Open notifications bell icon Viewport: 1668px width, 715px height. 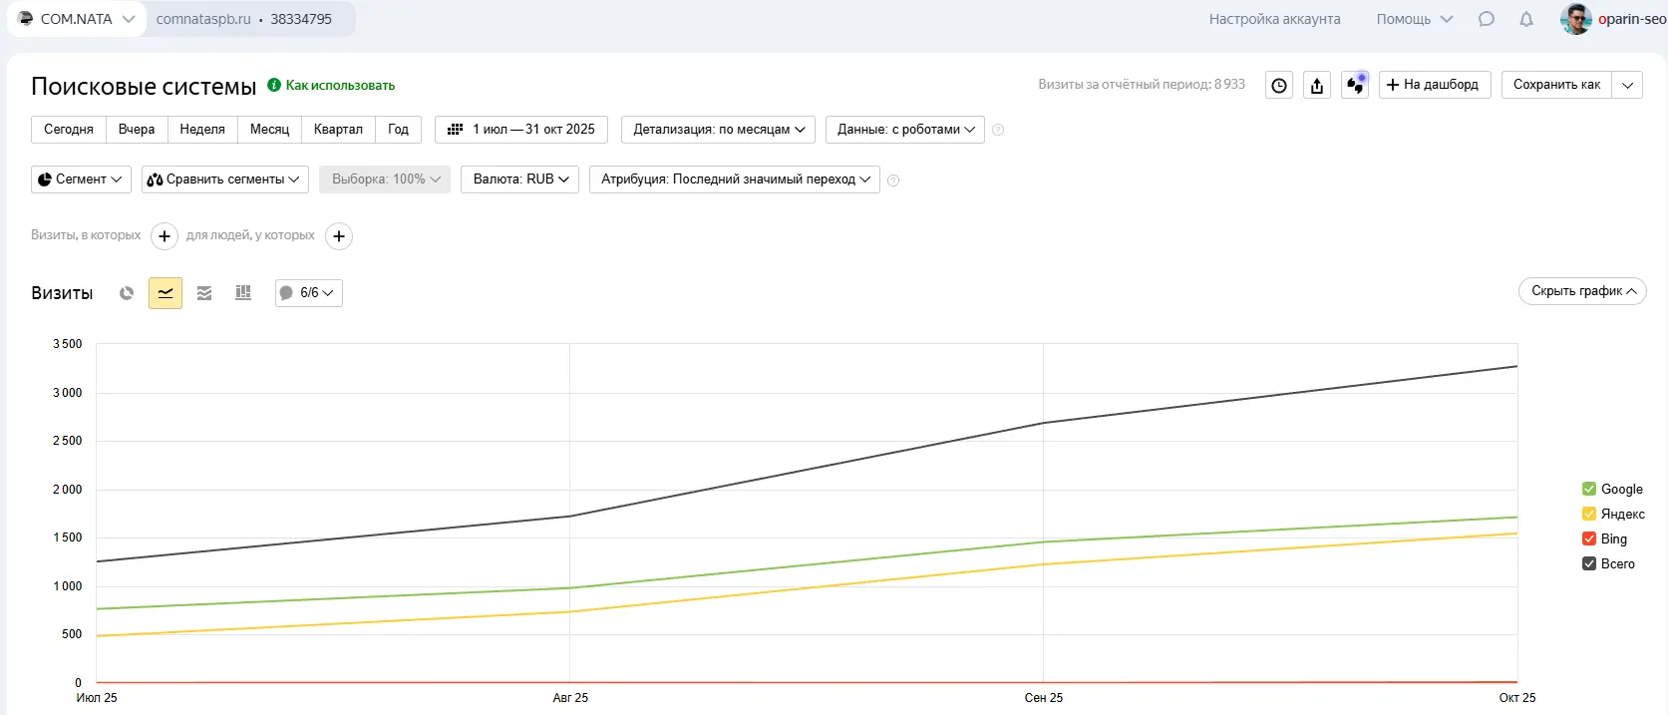[x=1526, y=19]
